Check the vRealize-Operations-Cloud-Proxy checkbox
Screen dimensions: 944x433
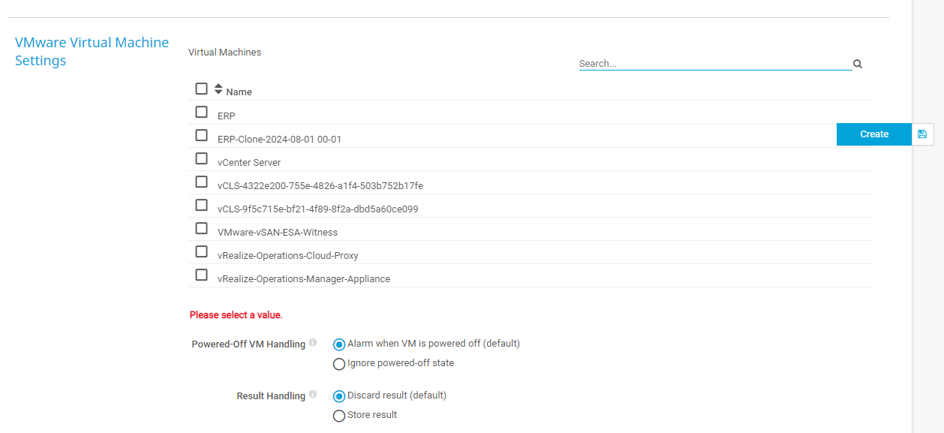[201, 251]
